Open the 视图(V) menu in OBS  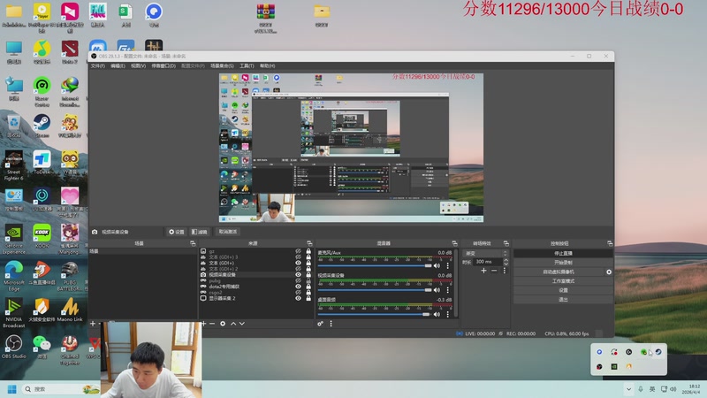point(138,65)
